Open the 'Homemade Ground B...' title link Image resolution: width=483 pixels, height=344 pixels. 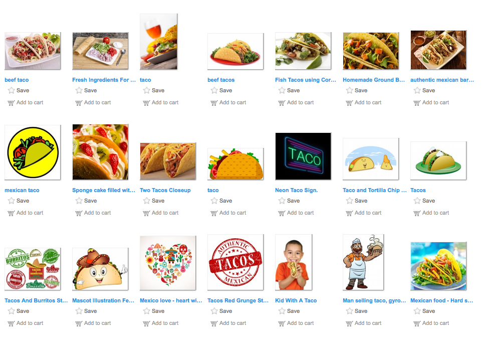pyautogui.click(x=374, y=80)
